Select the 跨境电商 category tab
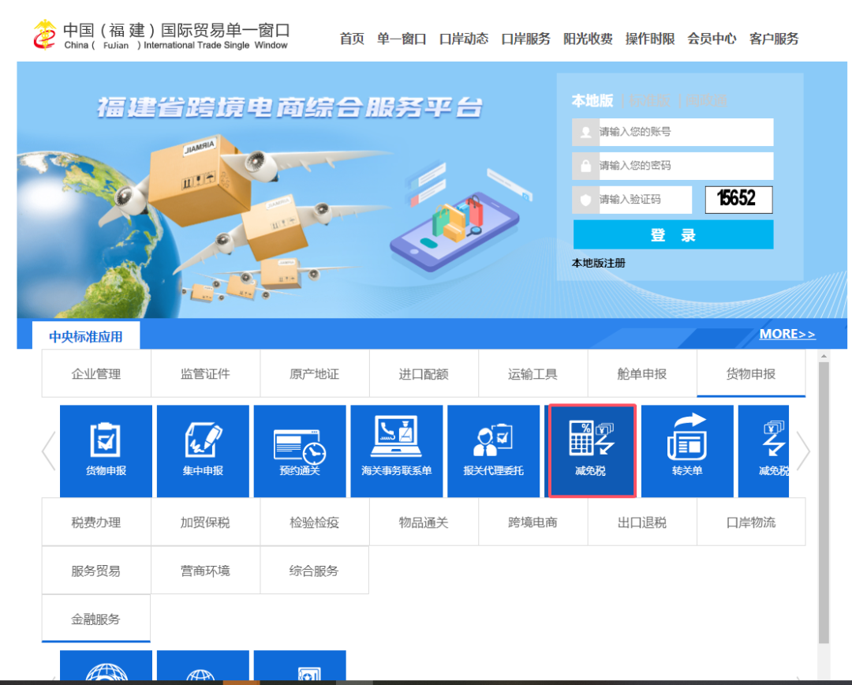 (532, 522)
